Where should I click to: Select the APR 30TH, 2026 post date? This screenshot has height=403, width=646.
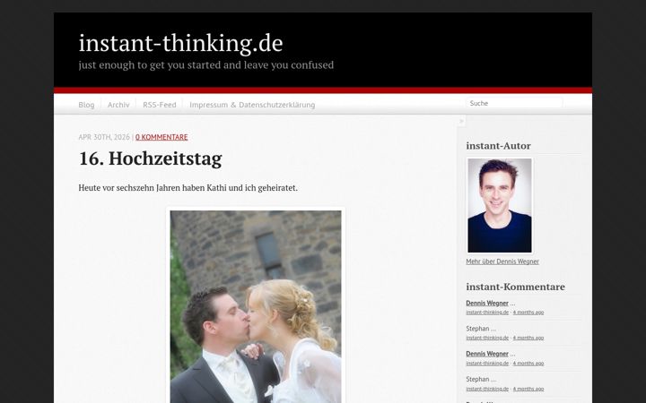104,137
